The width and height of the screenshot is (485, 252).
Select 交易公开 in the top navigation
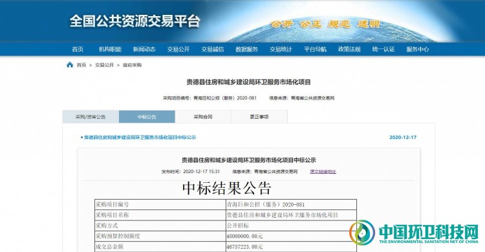178,49
